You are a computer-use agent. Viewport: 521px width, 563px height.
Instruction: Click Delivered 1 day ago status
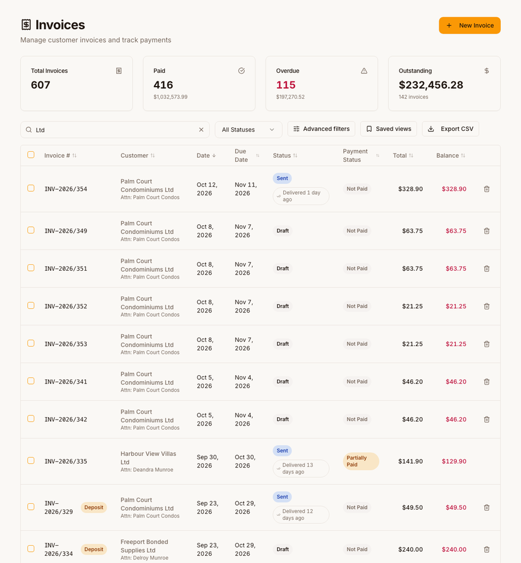click(x=301, y=196)
